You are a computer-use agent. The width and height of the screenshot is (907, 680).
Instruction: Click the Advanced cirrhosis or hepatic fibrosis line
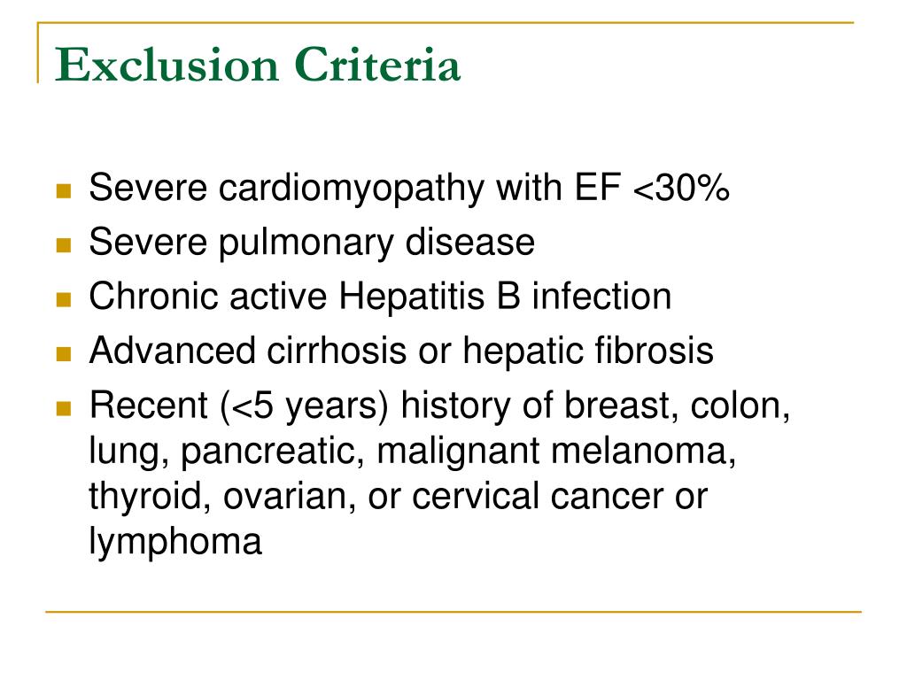(x=401, y=351)
